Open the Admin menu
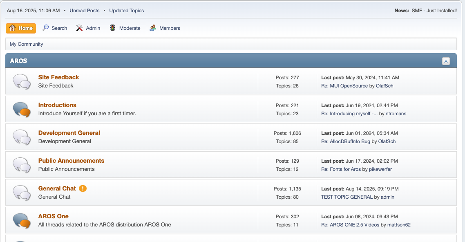465x242 pixels. (88, 28)
